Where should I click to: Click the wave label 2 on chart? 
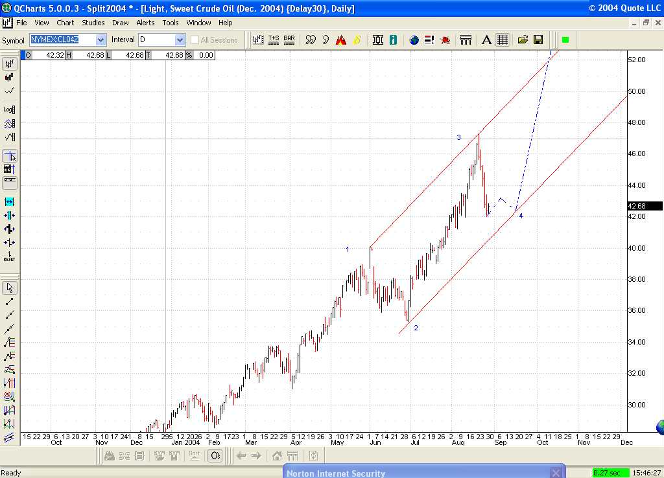[x=416, y=328]
